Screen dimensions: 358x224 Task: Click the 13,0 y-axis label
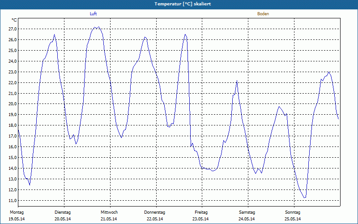click(13, 179)
